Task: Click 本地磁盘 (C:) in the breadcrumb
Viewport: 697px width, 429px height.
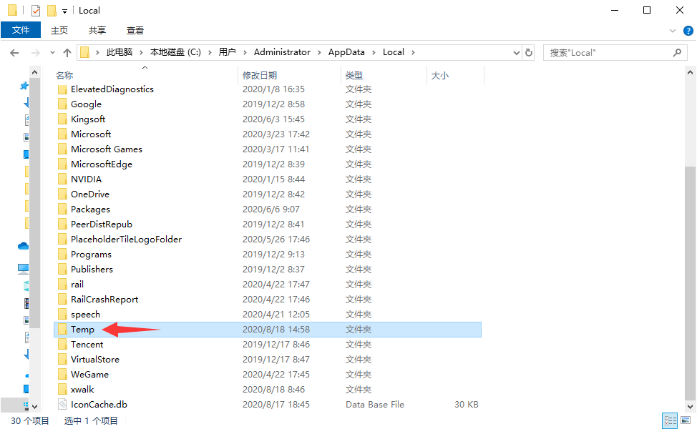Action: (175, 52)
